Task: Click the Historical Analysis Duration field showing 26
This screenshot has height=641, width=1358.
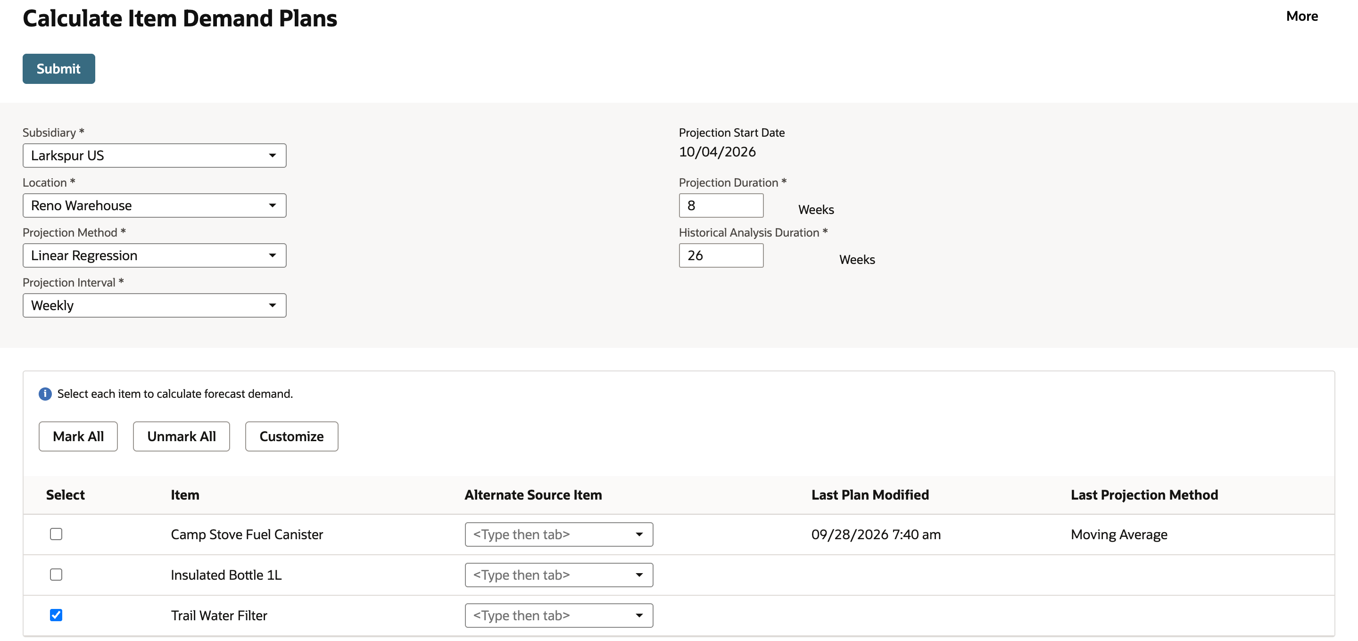Action: point(721,255)
